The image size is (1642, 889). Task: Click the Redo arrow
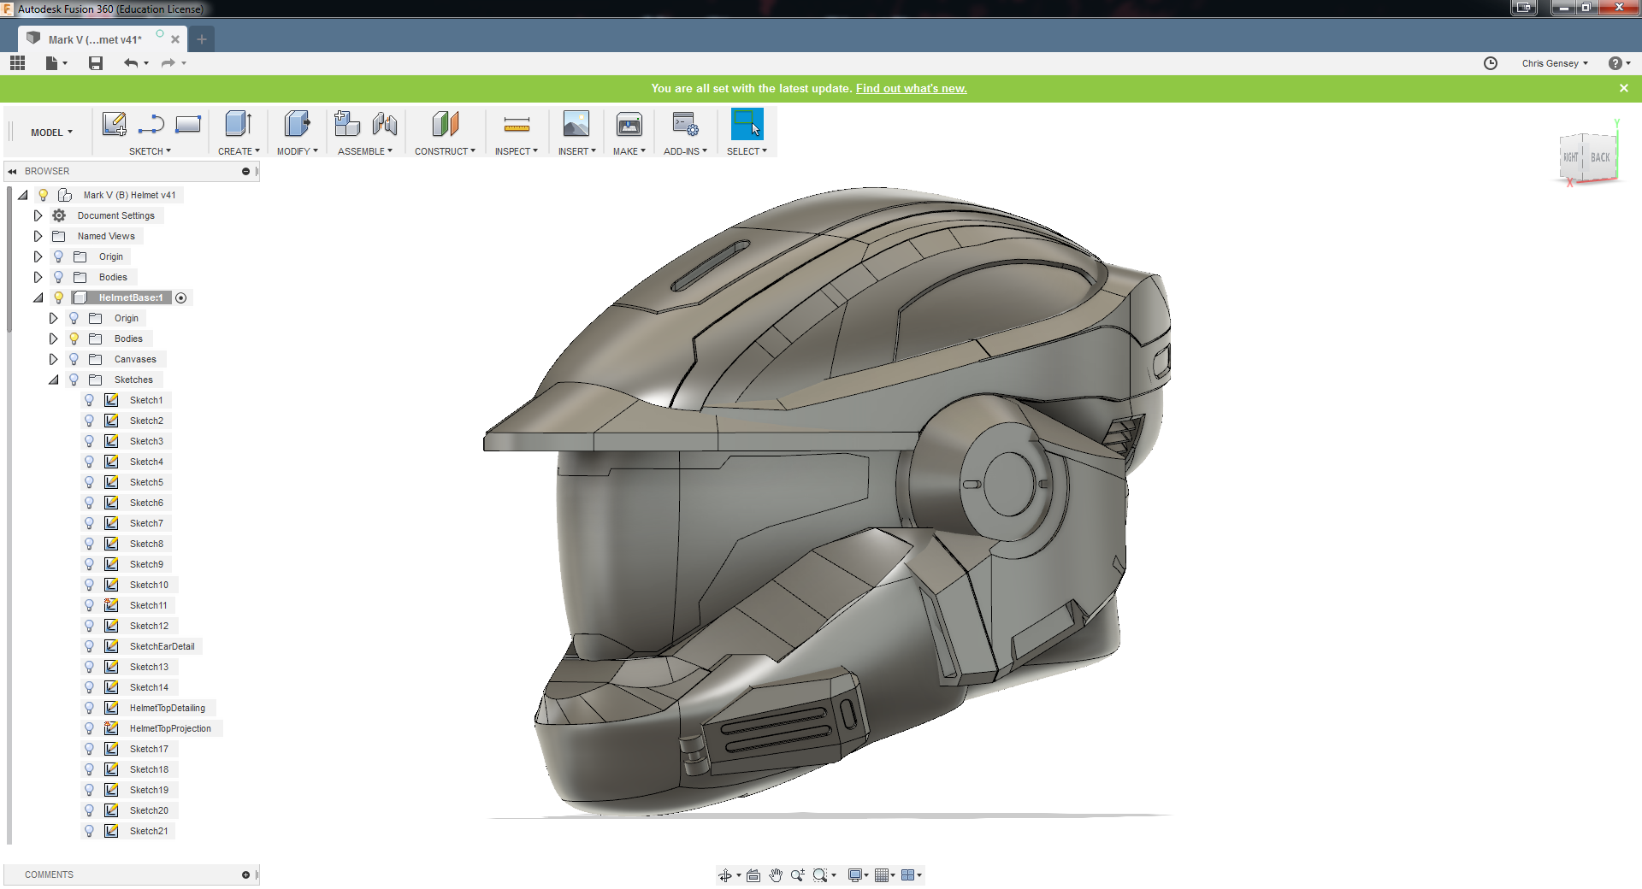[168, 63]
